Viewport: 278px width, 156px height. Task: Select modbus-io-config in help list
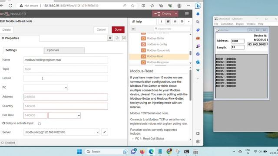pos(156,44)
